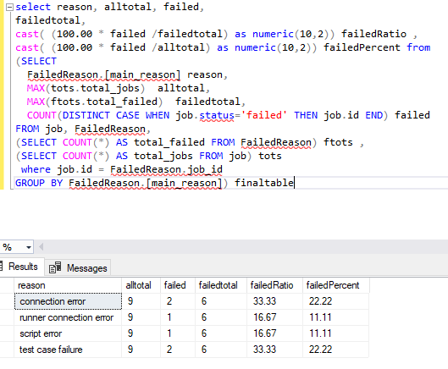
Task: Click the row header of connection error row
Action: click(x=7, y=301)
